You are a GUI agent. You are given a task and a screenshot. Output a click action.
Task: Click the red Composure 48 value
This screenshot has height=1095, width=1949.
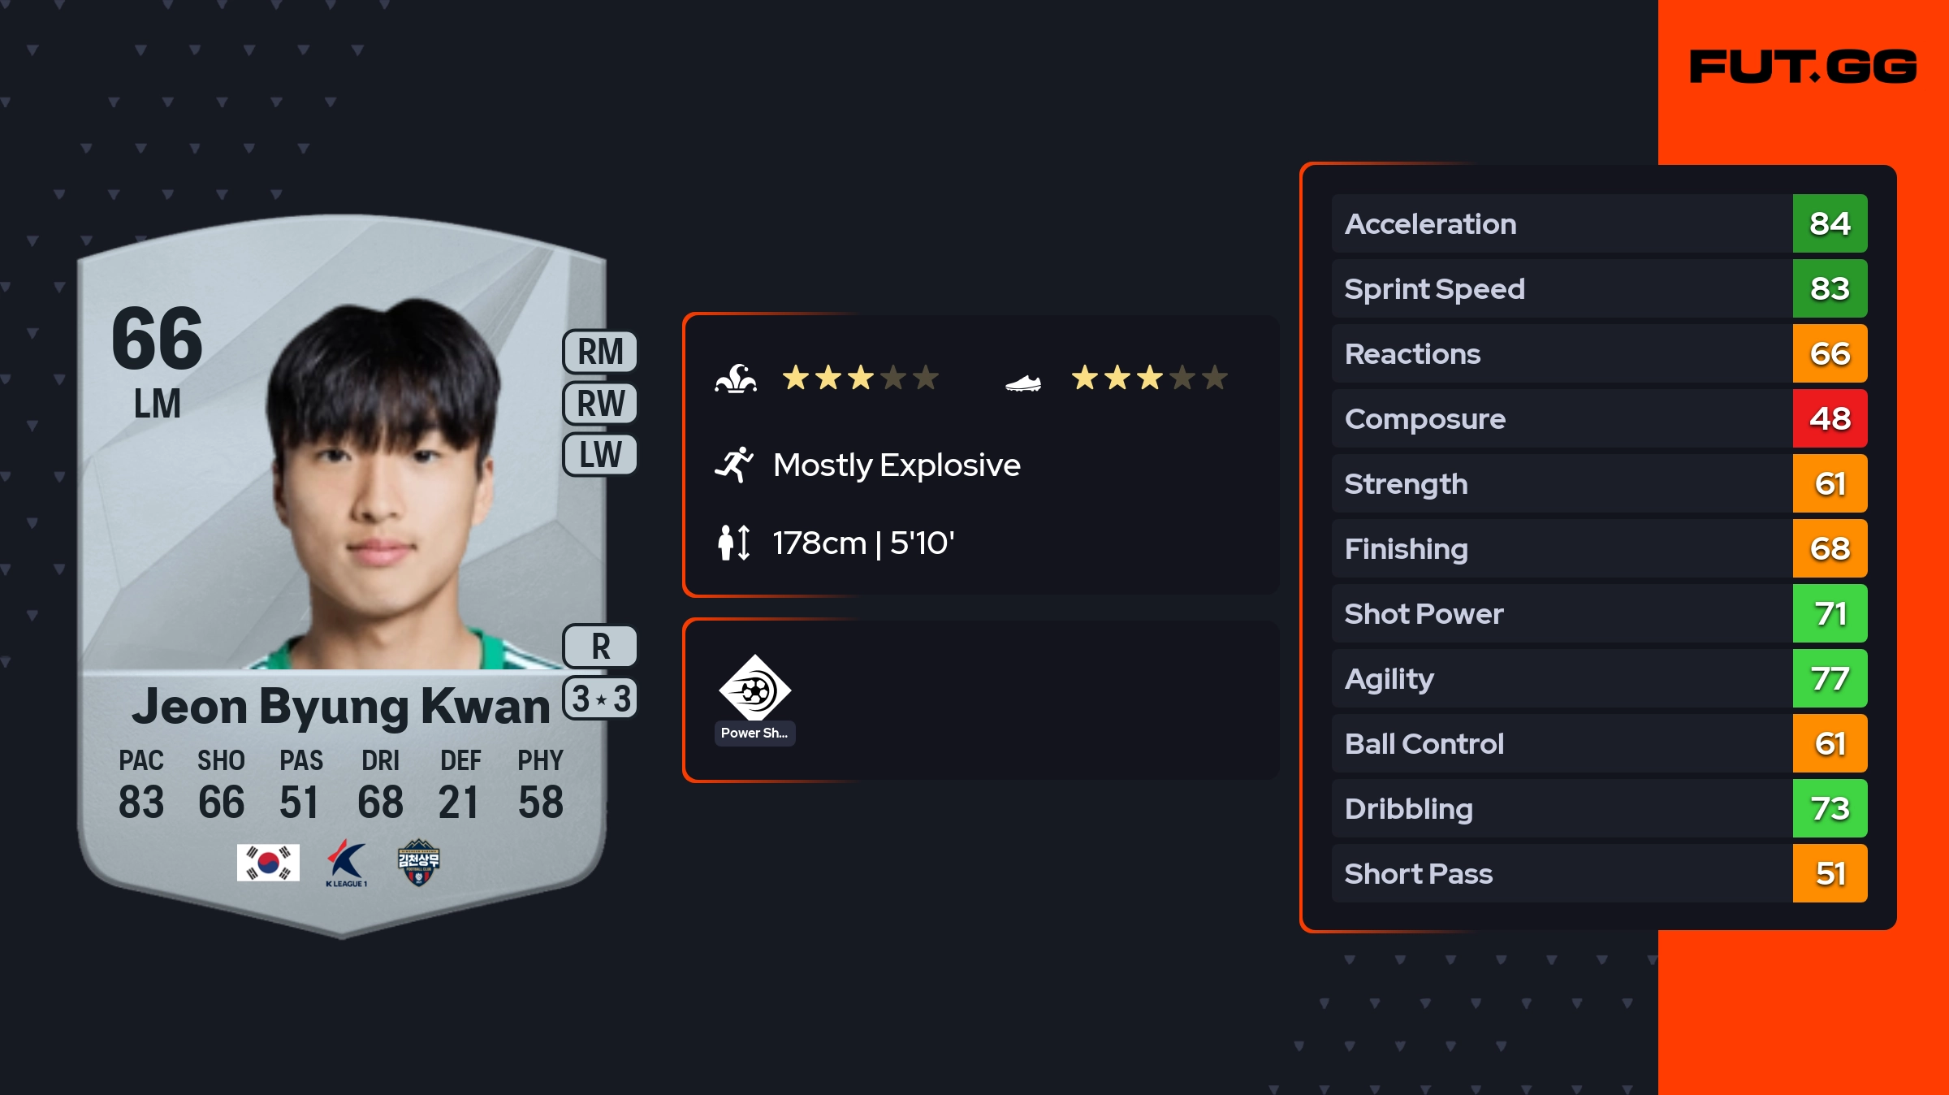pos(1830,418)
